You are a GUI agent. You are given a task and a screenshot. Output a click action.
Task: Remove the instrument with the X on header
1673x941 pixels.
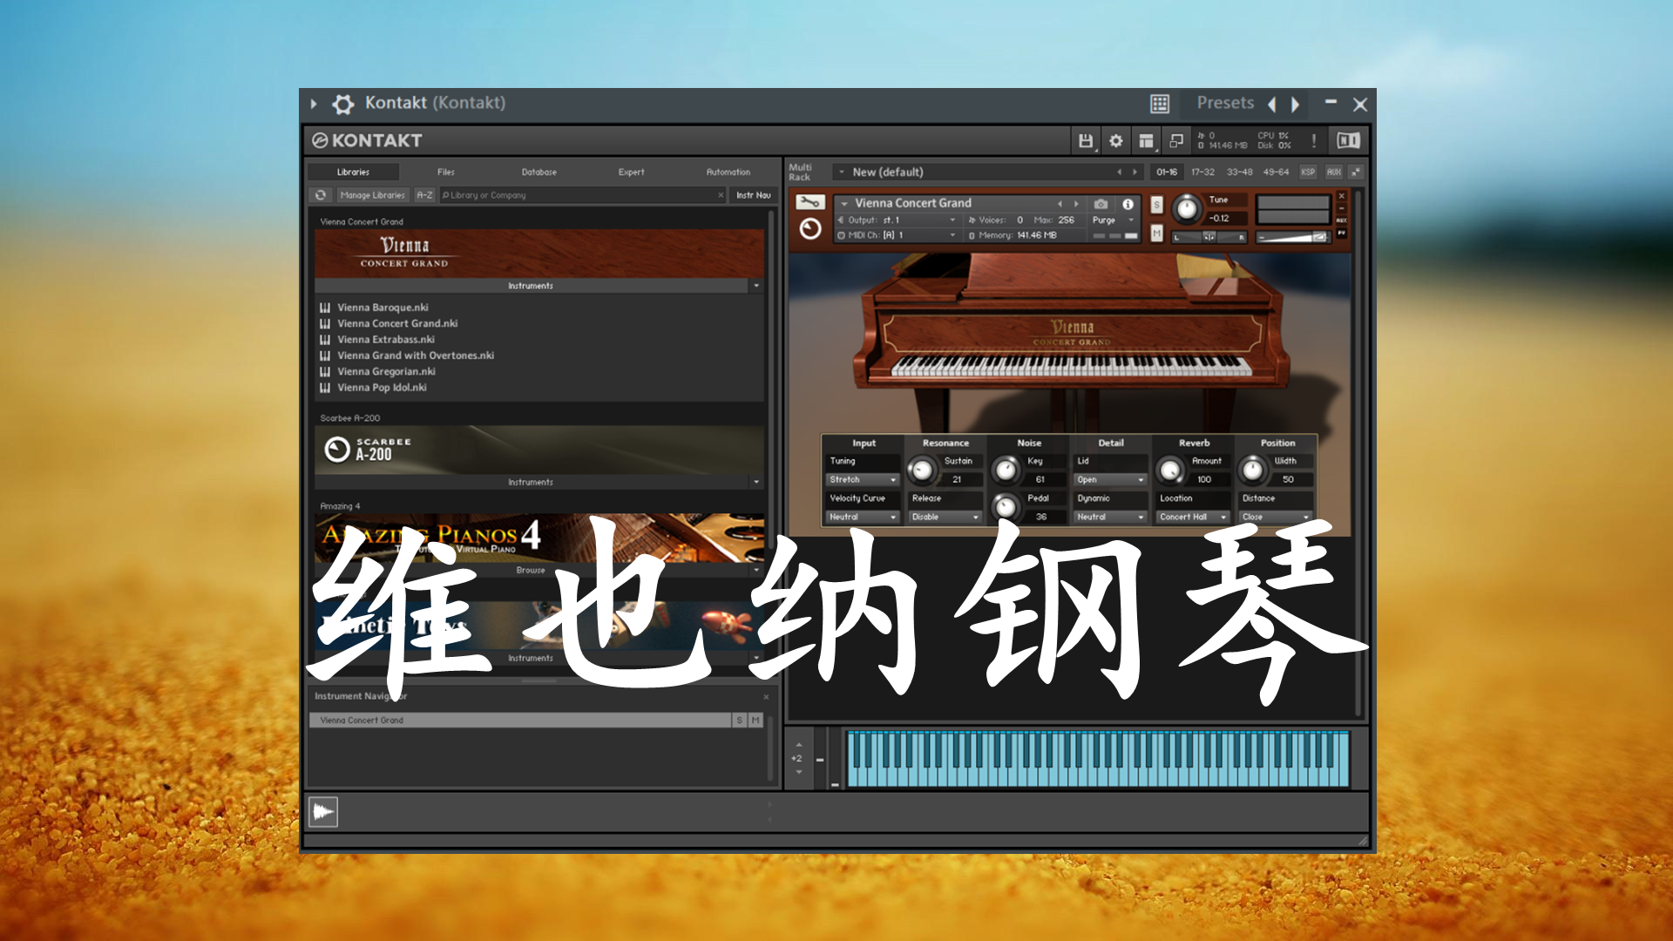click(1342, 196)
